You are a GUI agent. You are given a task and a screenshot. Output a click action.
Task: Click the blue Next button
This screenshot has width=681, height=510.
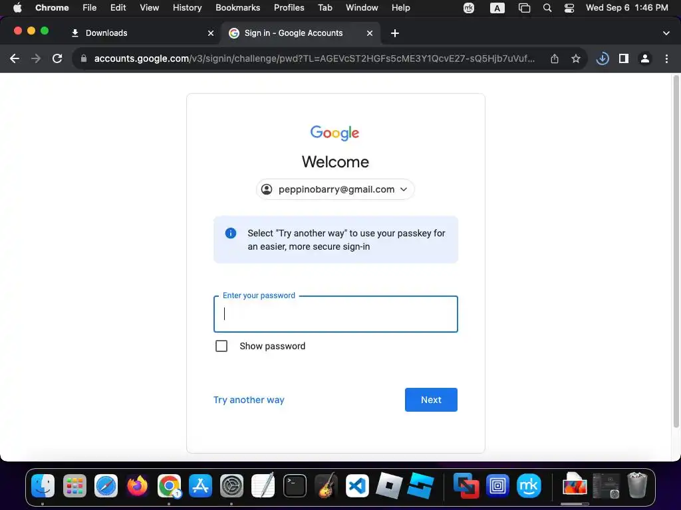pyautogui.click(x=431, y=400)
